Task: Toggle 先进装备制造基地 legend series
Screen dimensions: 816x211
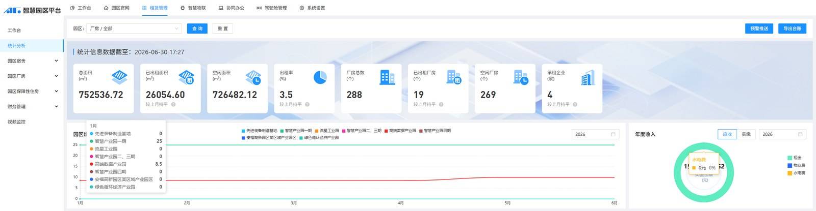Action: [259, 131]
